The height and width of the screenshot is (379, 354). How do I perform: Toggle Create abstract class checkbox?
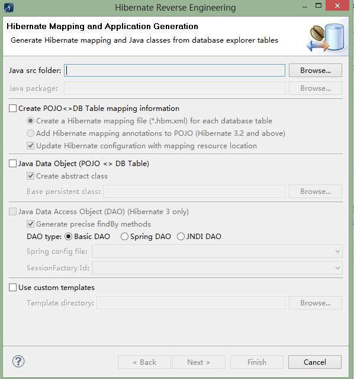[x=30, y=176]
